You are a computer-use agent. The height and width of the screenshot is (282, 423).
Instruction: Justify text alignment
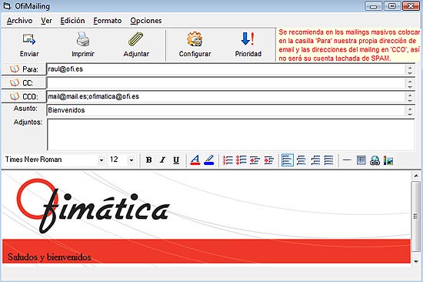coord(328,160)
